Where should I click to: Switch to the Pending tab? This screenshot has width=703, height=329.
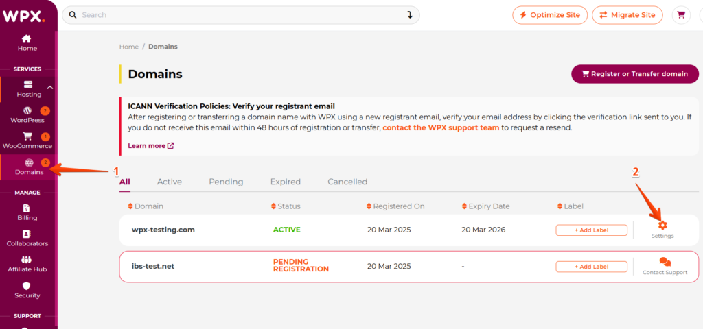pos(226,182)
